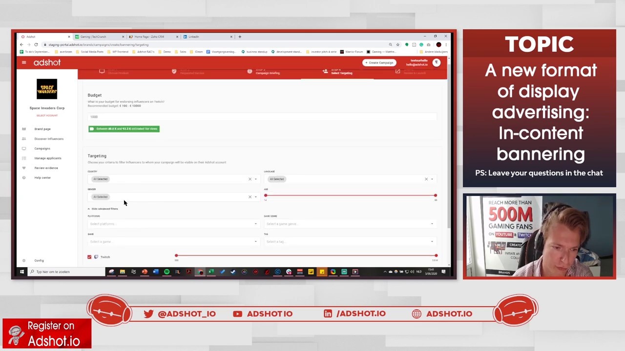Clear the Gender selection

[x=250, y=197]
